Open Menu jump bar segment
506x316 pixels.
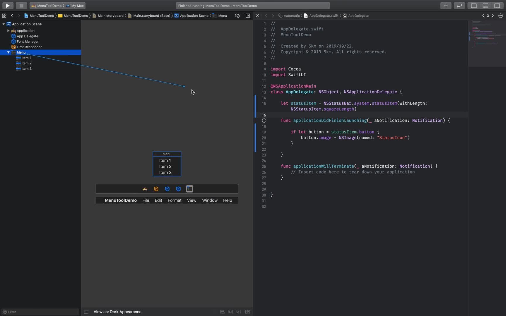tap(220, 16)
